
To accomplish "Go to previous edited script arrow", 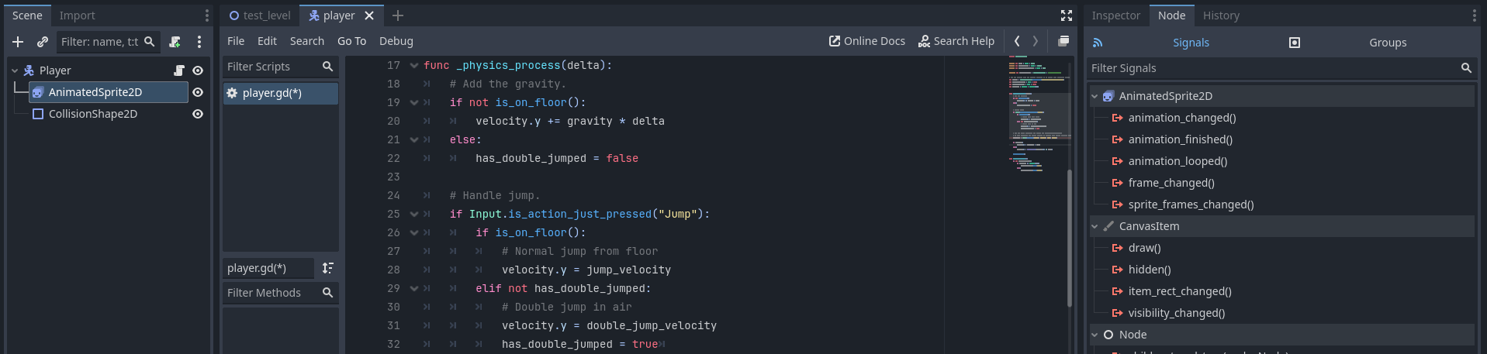I will [1017, 41].
